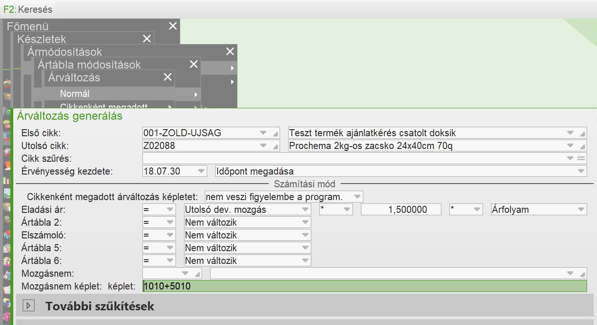Open the Ártábla 5 equals operator dropdown
Image resolution: width=597 pixels, height=325 pixels.
click(x=170, y=248)
